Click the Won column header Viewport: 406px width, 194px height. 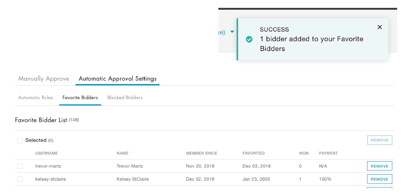tap(304, 153)
